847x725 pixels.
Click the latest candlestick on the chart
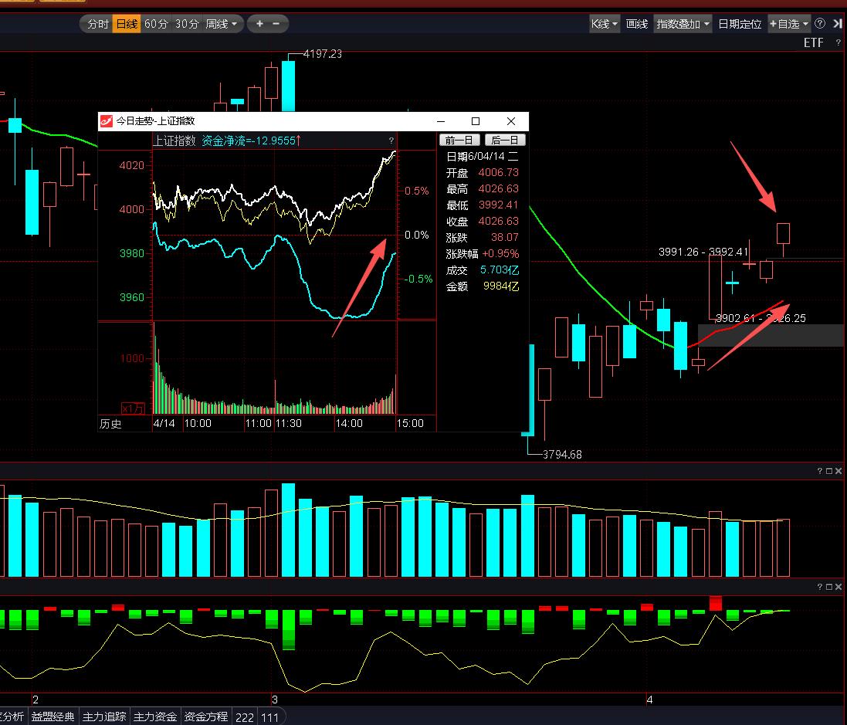pyautogui.click(x=784, y=234)
